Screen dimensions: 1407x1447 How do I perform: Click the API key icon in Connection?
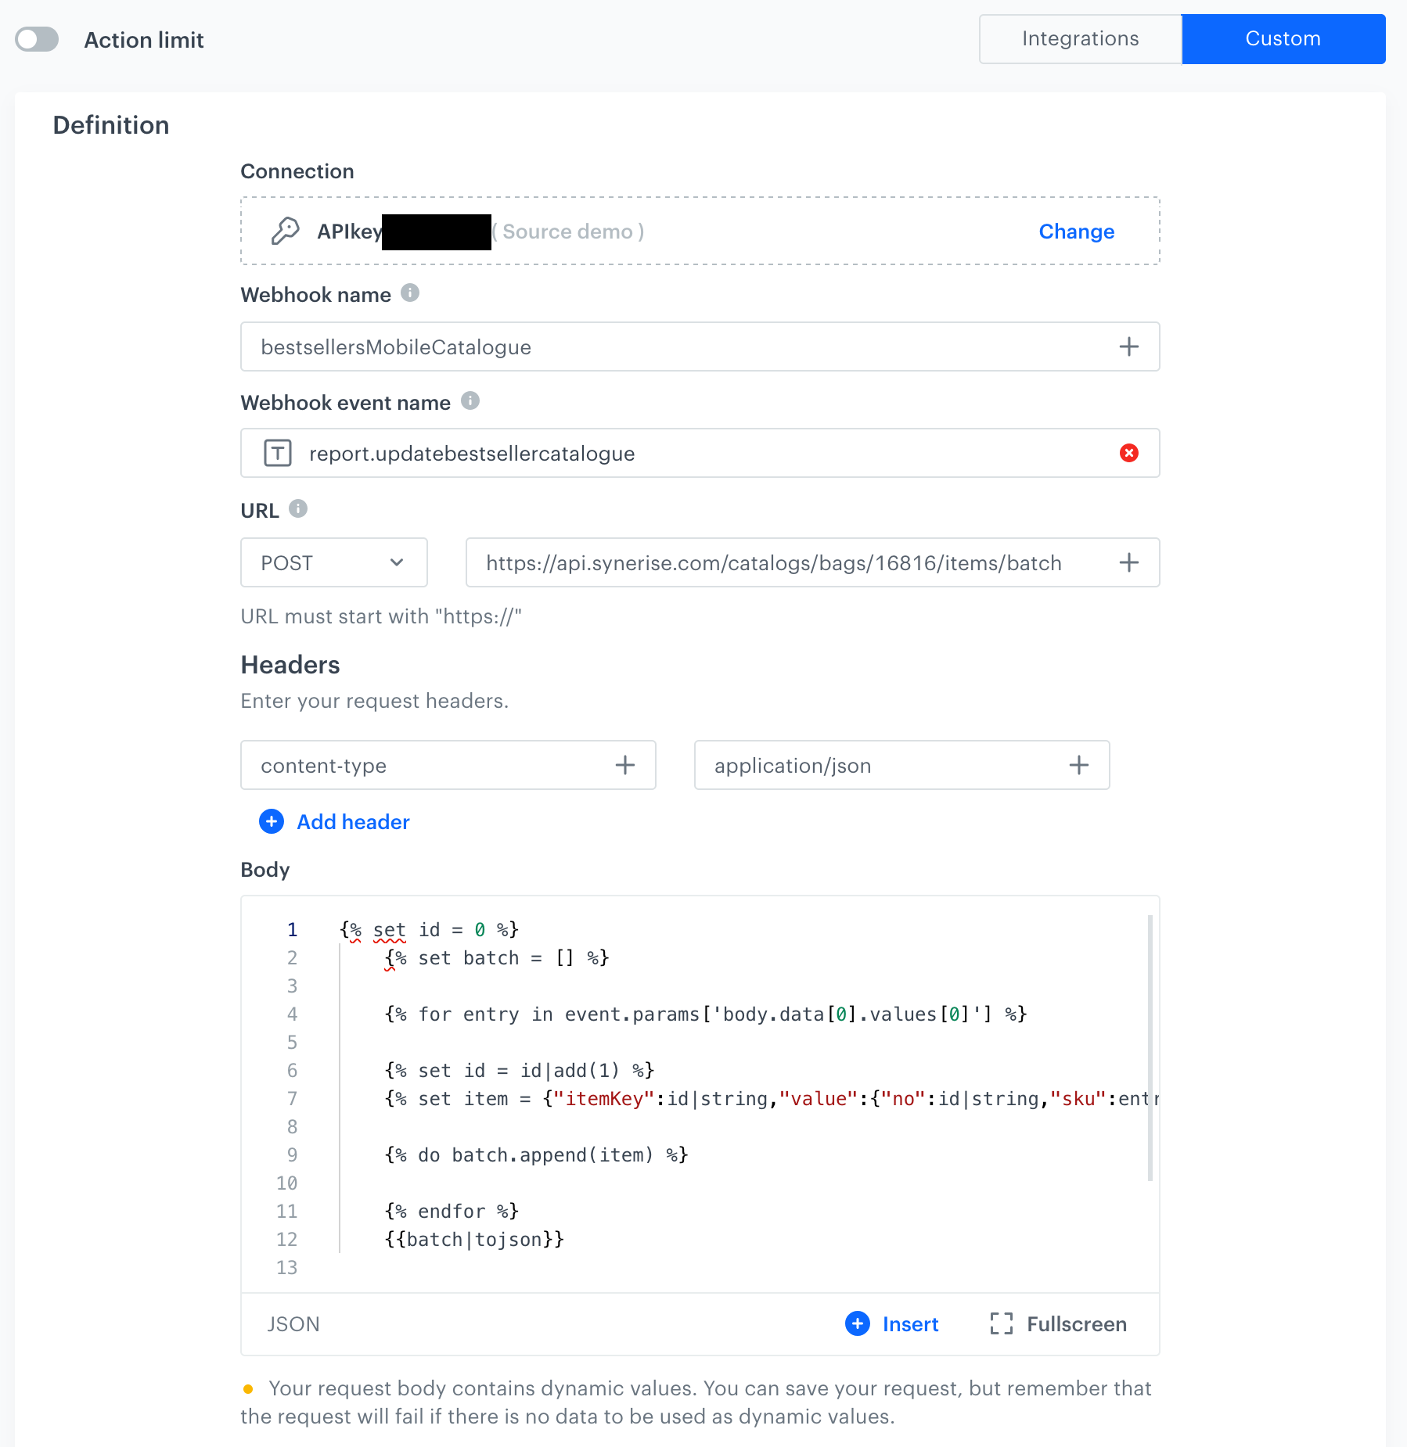pyautogui.click(x=285, y=232)
